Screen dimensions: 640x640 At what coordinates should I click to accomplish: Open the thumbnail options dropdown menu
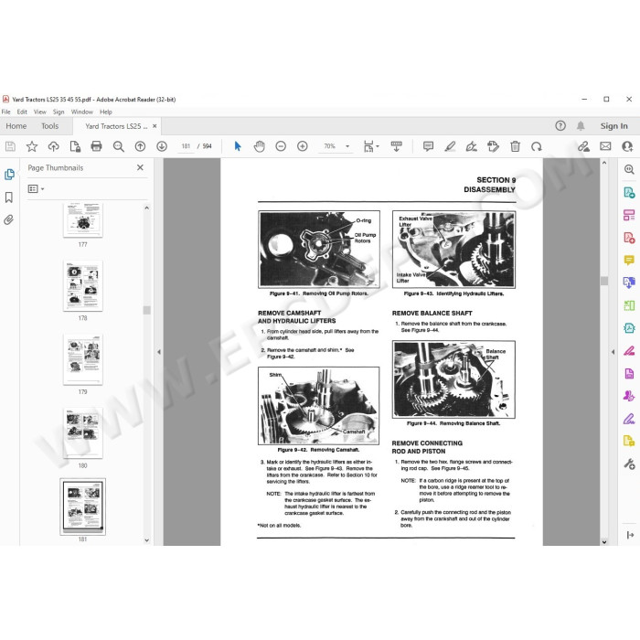point(37,189)
